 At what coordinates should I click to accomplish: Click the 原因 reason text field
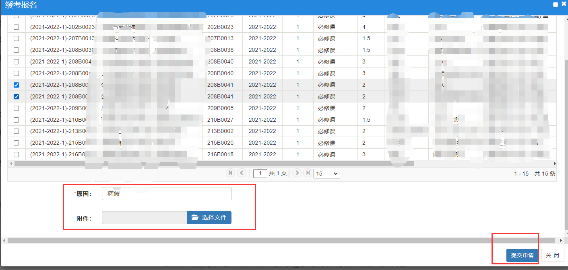point(167,194)
